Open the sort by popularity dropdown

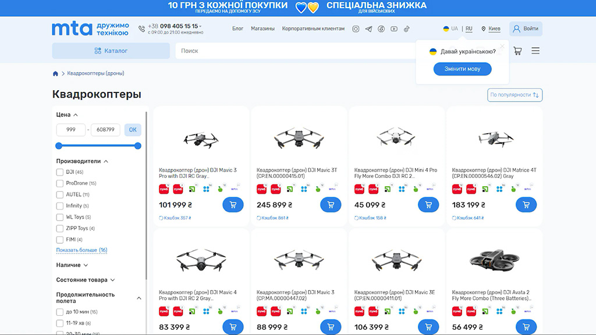(515, 95)
